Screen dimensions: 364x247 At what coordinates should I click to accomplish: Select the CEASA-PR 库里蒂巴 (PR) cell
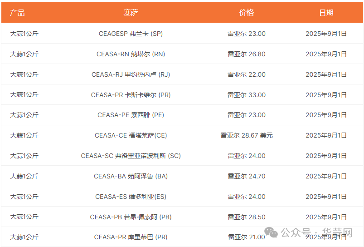131,237
